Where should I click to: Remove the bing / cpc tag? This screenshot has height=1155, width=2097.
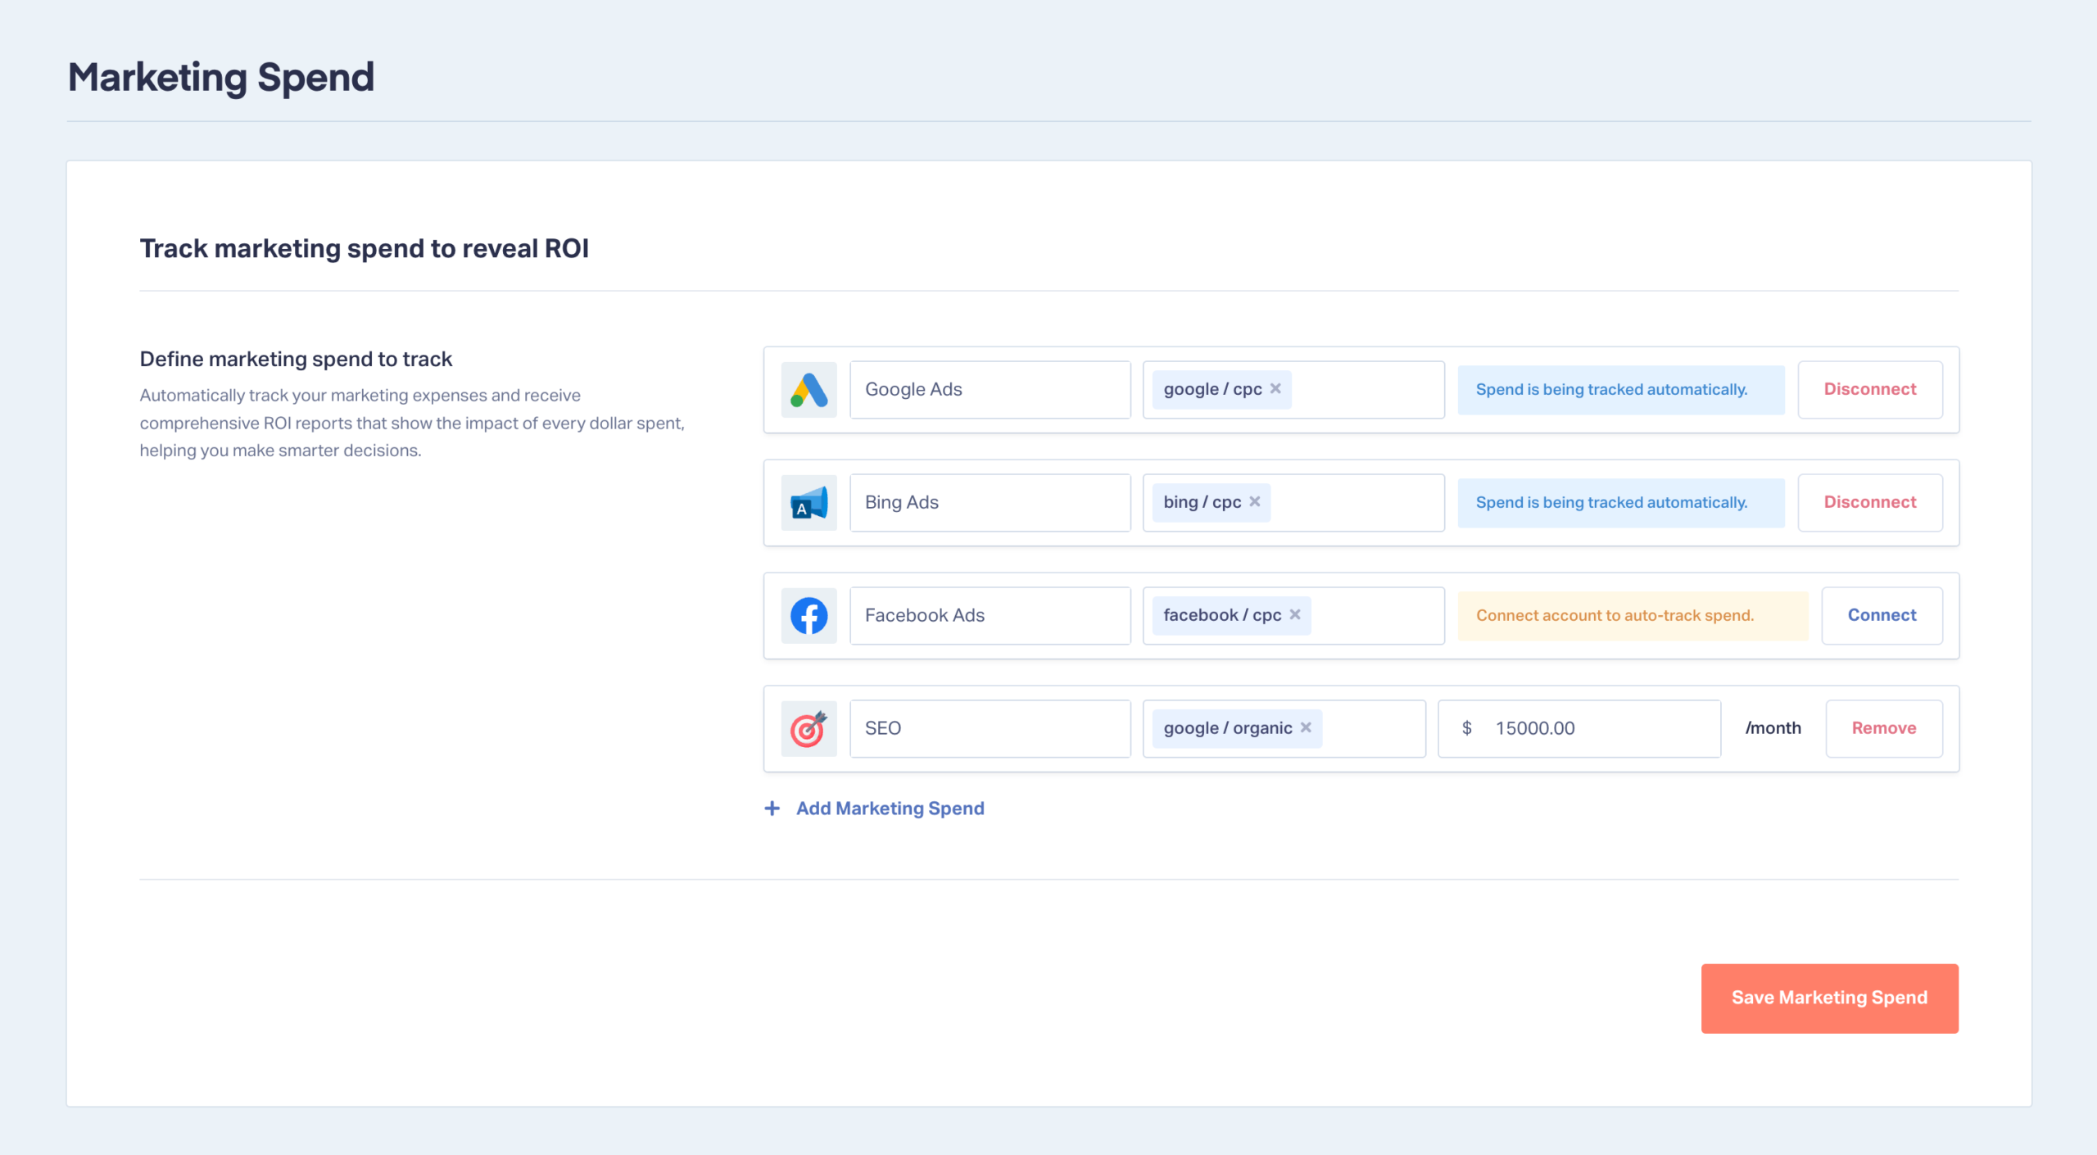click(1254, 502)
